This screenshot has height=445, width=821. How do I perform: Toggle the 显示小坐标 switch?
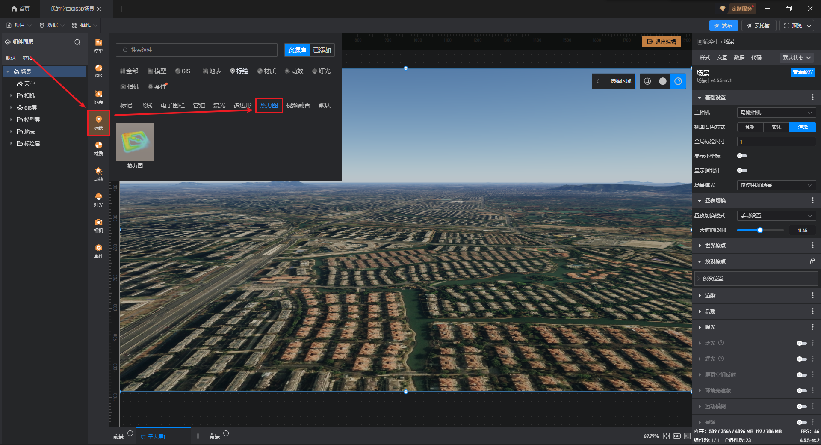742,156
